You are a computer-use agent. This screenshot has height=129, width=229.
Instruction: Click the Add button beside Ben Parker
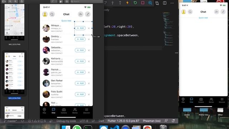pyautogui.click(x=80, y=83)
